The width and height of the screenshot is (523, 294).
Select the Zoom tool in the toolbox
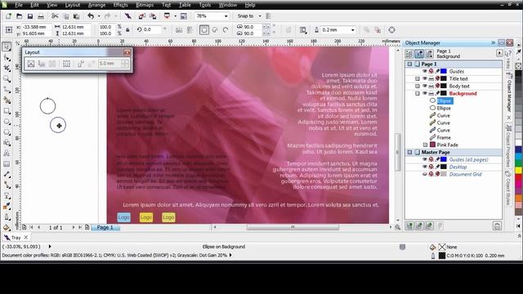[7, 79]
